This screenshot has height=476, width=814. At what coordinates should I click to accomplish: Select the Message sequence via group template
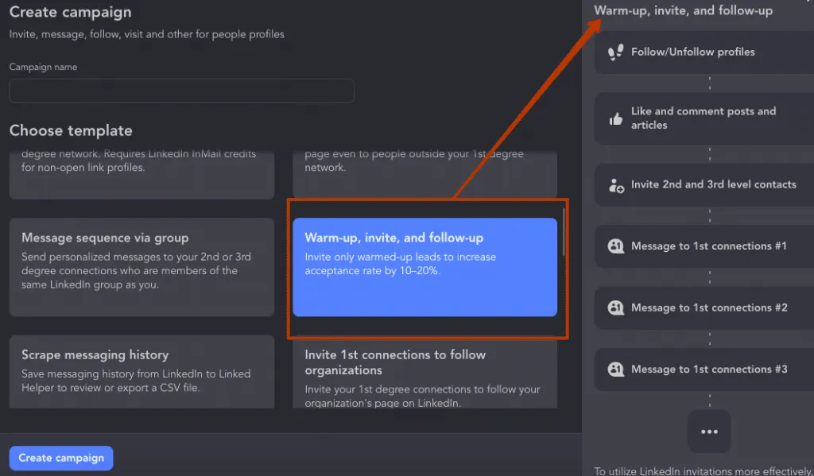[141, 267]
